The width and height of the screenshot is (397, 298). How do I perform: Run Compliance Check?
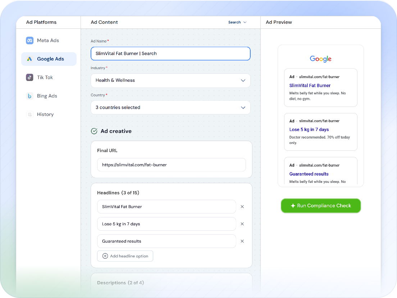[321, 206]
